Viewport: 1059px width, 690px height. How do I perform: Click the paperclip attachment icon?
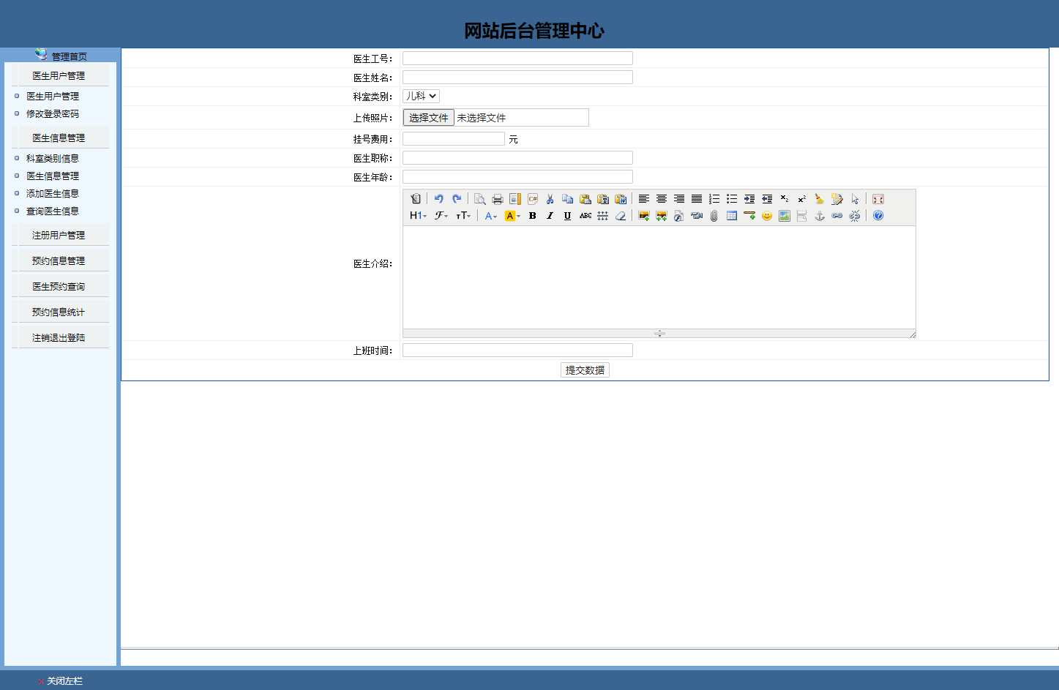click(714, 215)
